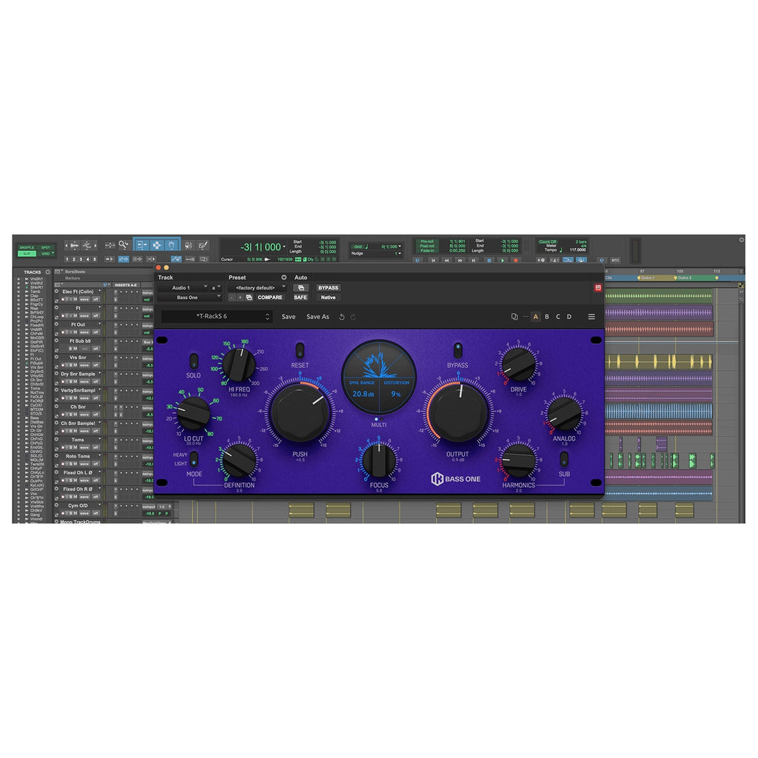Open the Bass One plugin selector dropdown
The height and width of the screenshot is (758, 758).
(189, 298)
